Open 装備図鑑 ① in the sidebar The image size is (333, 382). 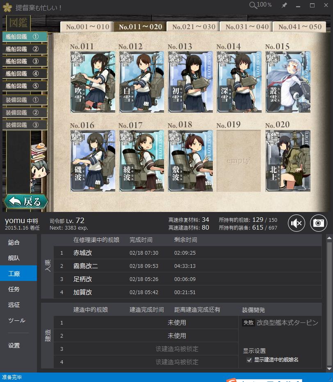[25, 100]
